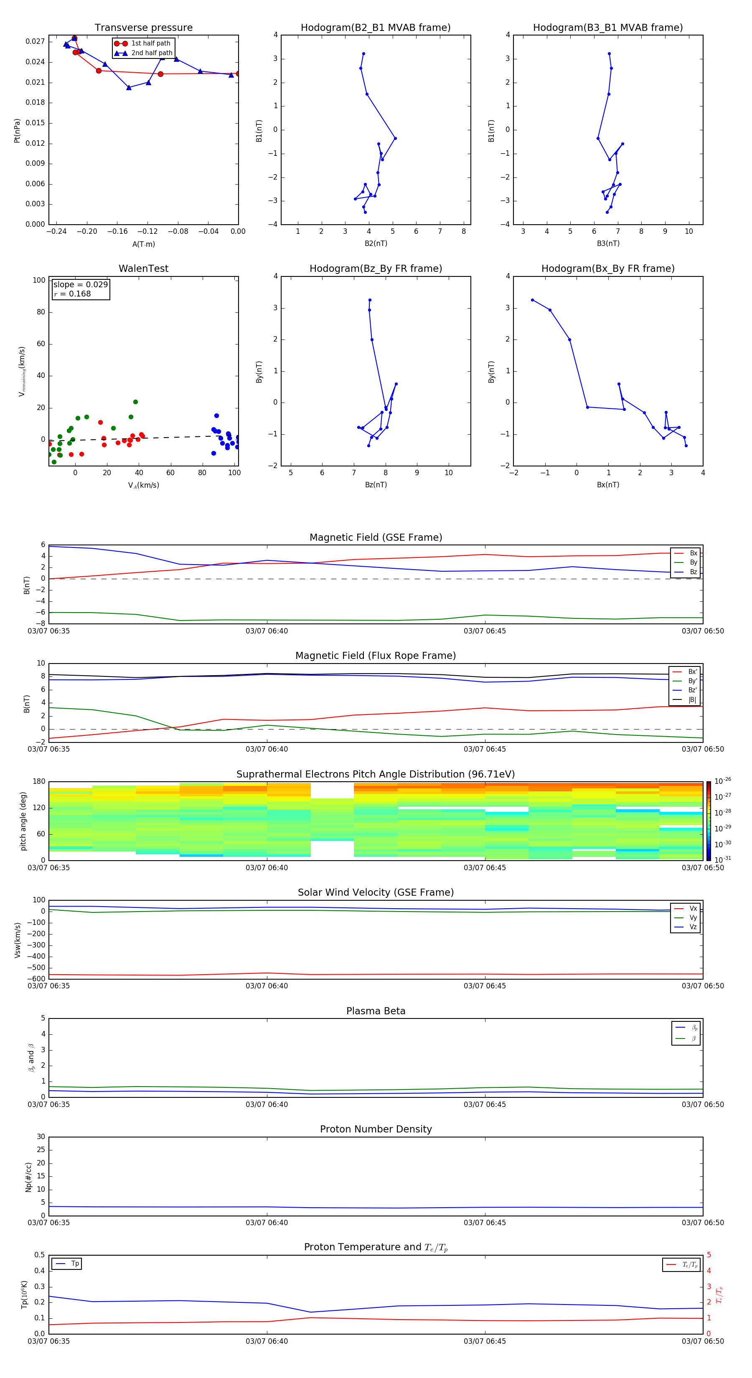Image resolution: width=752 pixels, height=1378 pixels.
Task: Click the 'V_A(km/s)' axis label
Action: click(x=143, y=485)
